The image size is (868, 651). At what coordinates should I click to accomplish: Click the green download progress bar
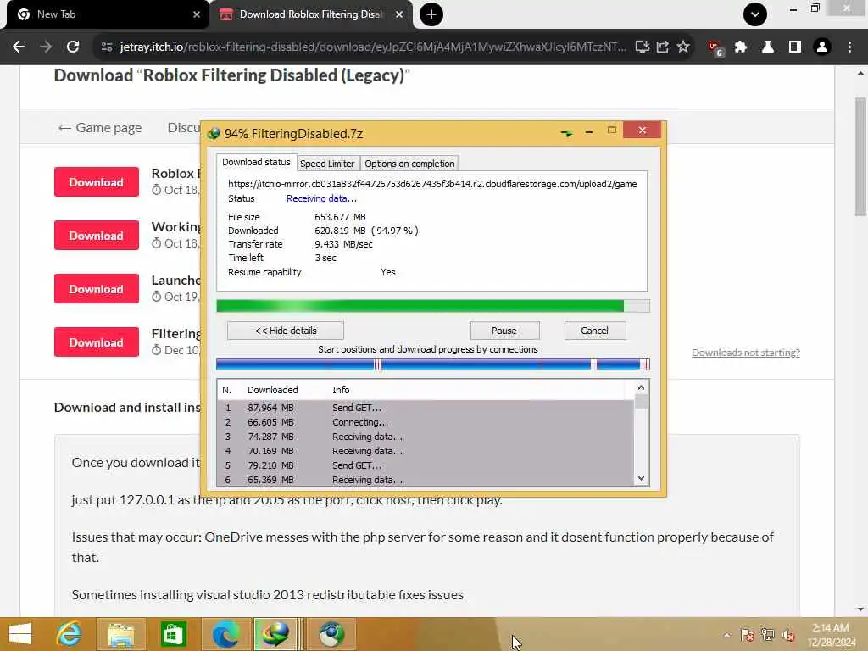(x=433, y=306)
